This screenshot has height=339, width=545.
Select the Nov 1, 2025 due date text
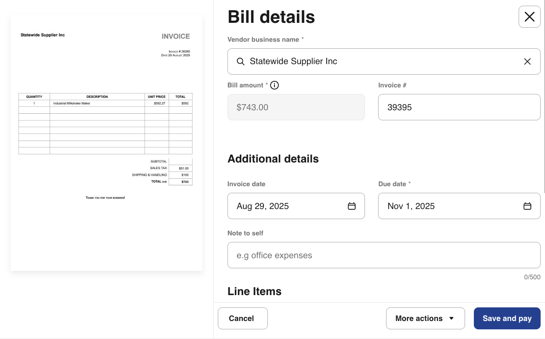pyautogui.click(x=411, y=206)
